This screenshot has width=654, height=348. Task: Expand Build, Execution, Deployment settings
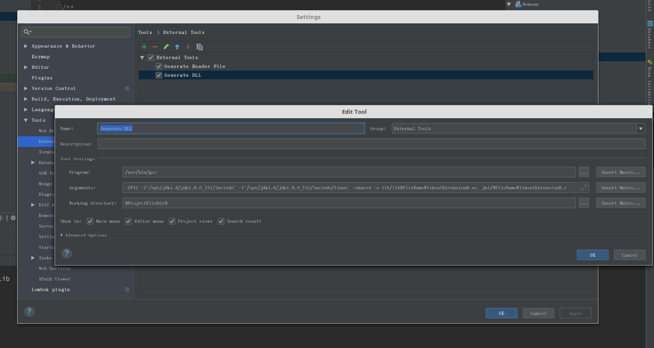point(26,99)
